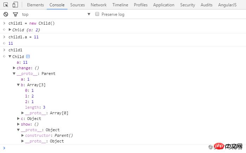
Task: Expand the Child {a: 2} result
Action: coord(10,30)
